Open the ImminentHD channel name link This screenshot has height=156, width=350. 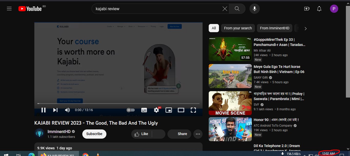click(59, 132)
